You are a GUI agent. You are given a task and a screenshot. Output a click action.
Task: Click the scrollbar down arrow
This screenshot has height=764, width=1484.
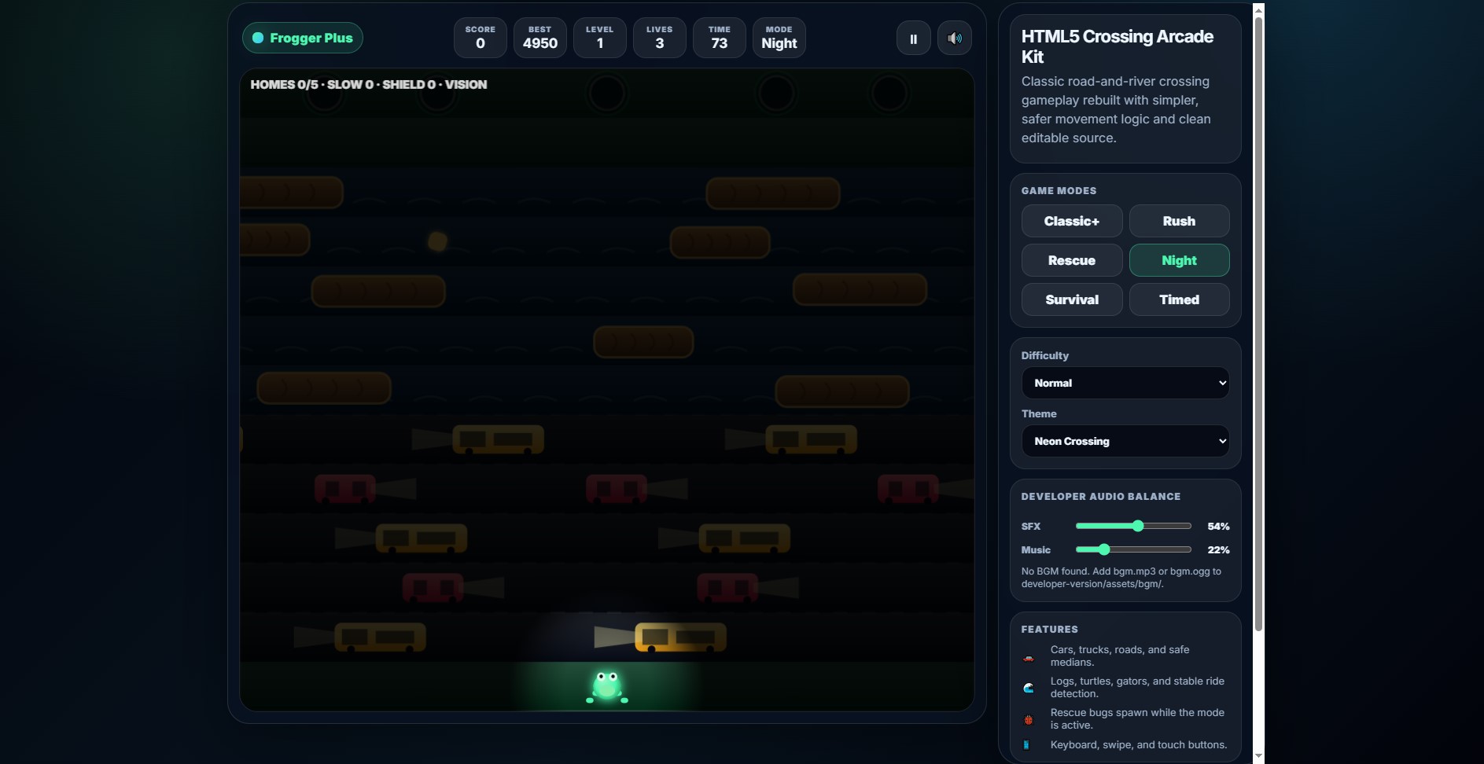[1258, 756]
